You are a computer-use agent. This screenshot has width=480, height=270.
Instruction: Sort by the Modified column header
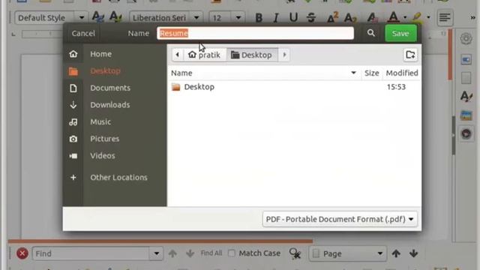pyautogui.click(x=402, y=73)
